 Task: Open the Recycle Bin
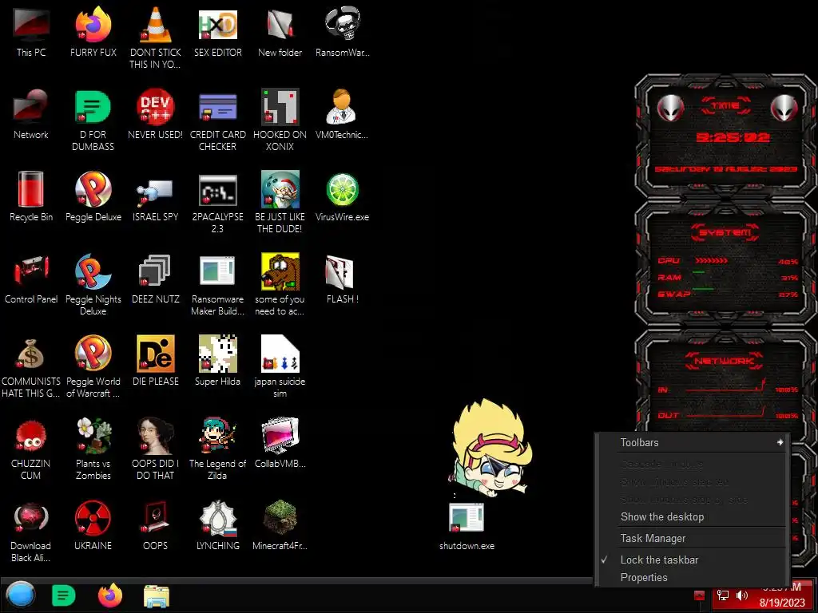point(31,189)
